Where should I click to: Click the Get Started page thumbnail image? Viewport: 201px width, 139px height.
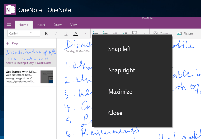point(47,77)
